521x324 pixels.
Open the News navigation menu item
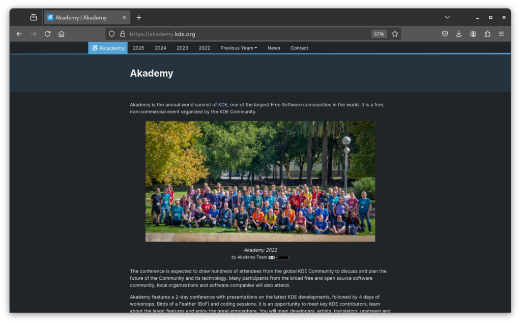[x=274, y=48]
